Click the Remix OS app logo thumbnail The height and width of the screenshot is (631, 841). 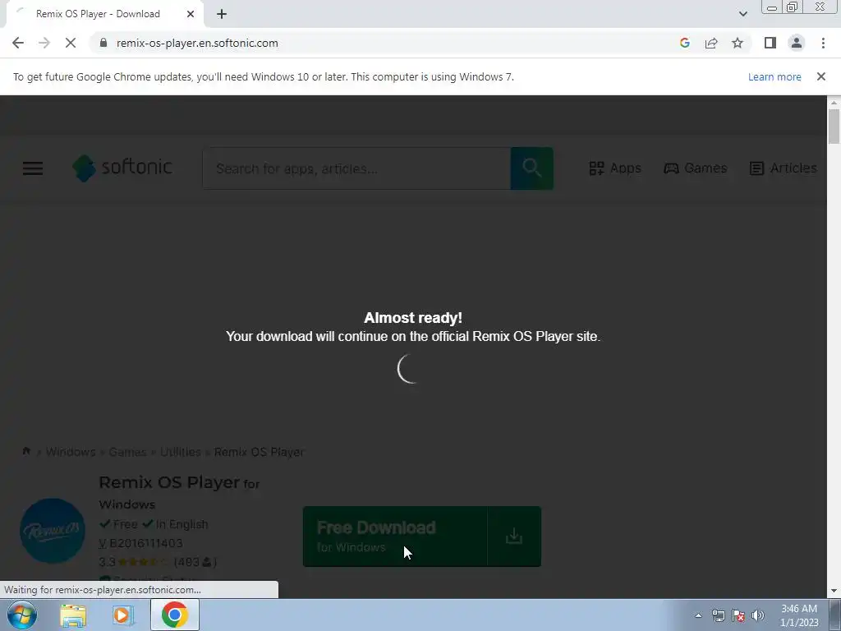point(53,531)
